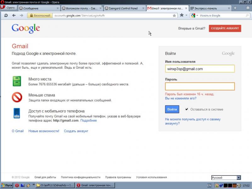252x189 pixels.
Task: Open the Windows Пуск start menu
Action: (7, 185)
